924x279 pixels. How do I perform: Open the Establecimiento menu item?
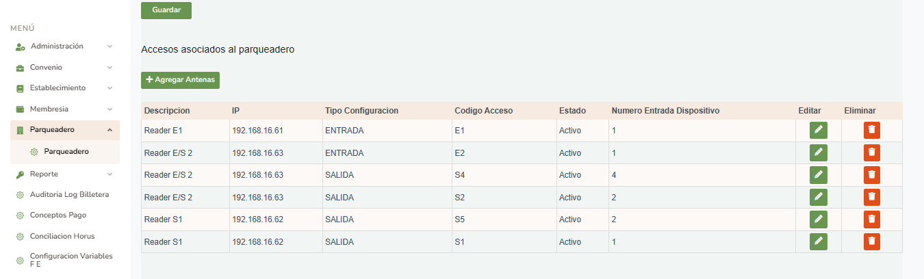click(x=57, y=88)
